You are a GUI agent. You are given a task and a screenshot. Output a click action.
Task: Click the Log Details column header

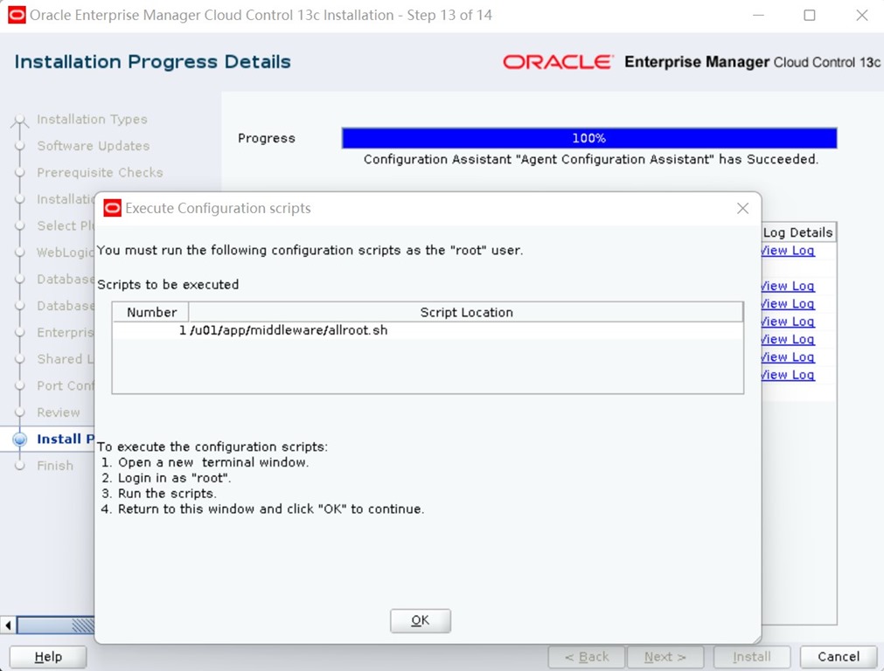[x=797, y=232]
